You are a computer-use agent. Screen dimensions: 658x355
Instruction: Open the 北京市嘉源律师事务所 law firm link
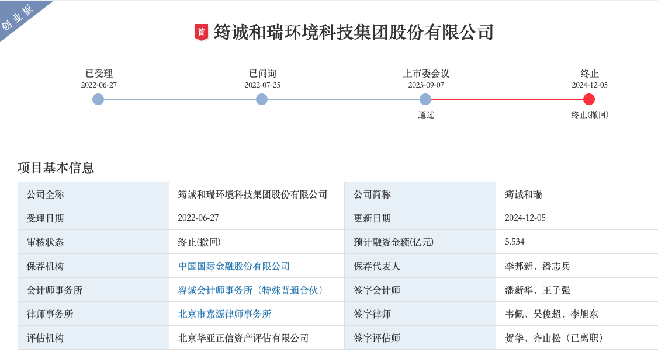pyautogui.click(x=224, y=314)
